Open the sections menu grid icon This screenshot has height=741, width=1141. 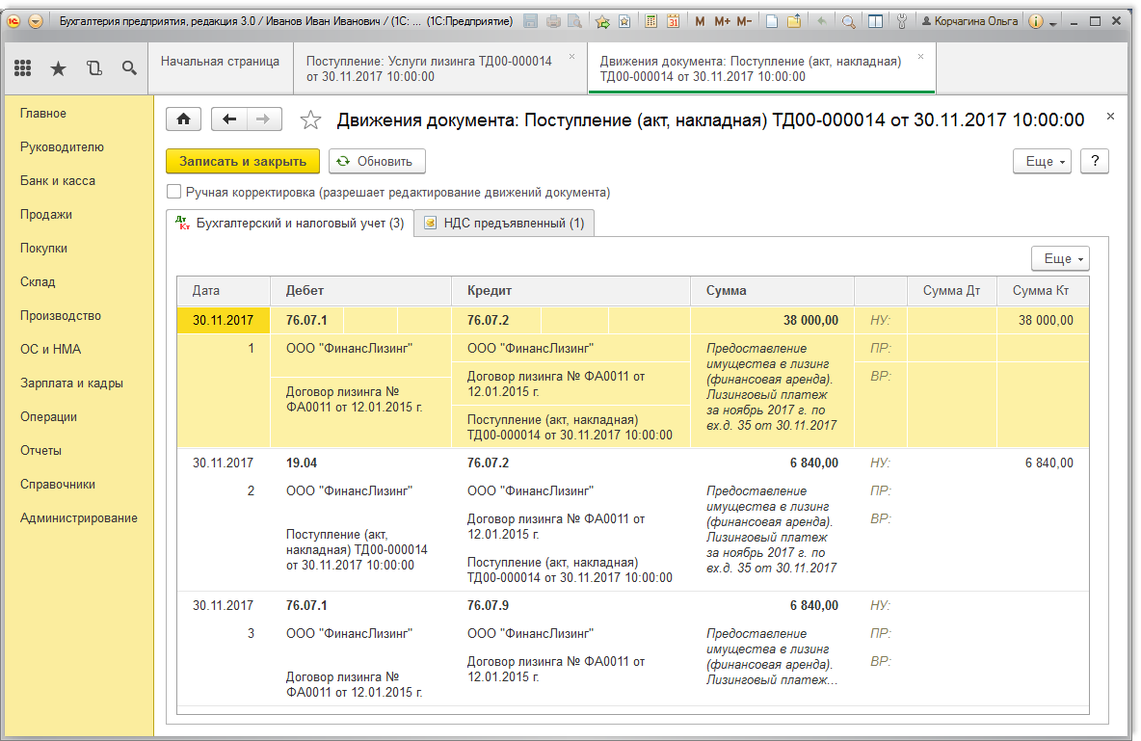pos(23,68)
